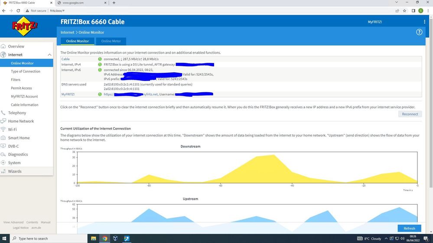
Task: Open the Contents footer link
Action: coord(32,222)
